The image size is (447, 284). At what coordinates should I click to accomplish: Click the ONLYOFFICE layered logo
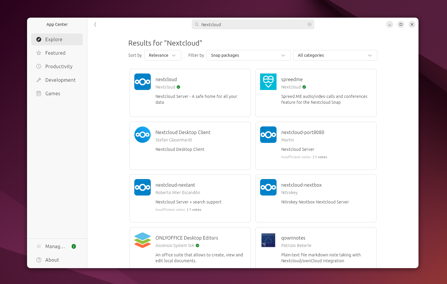point(143,240)
